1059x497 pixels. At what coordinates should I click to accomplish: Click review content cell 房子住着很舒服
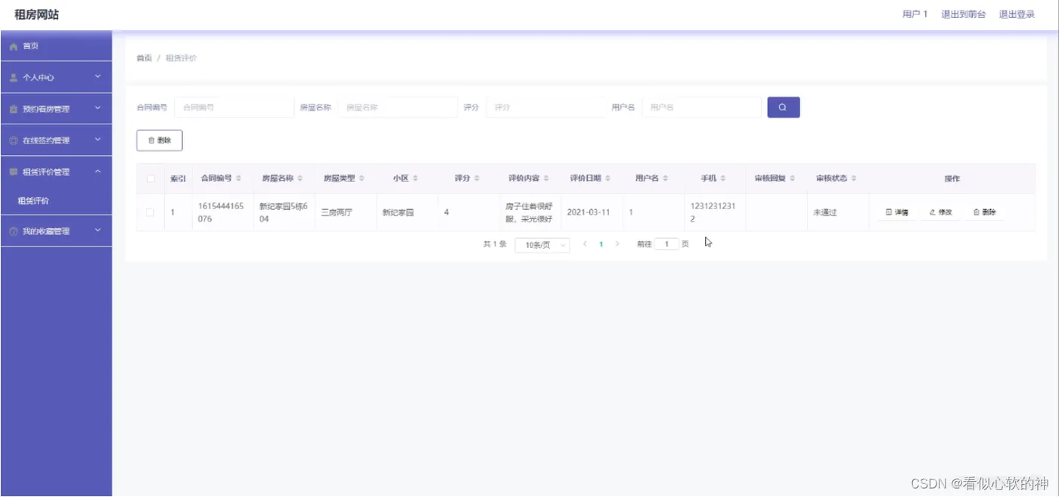tap(529, 212)
